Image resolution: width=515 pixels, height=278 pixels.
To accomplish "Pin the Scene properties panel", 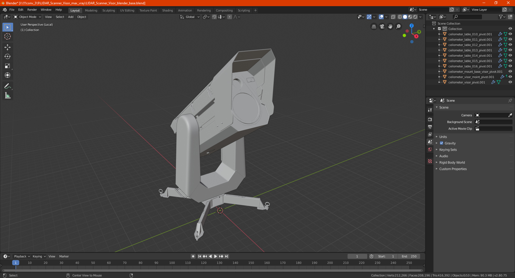I will click(510, 101).
